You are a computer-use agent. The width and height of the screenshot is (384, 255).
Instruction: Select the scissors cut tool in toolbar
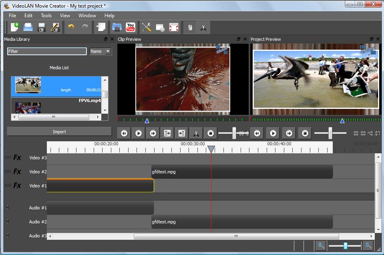[x=203, y=27]
